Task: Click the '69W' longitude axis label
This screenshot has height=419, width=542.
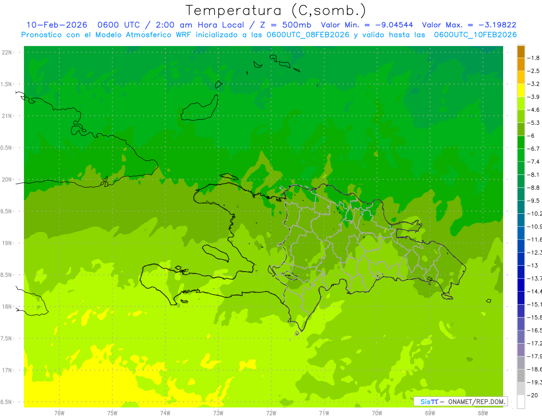Action: pyautogui.click(x=430, y=413)
